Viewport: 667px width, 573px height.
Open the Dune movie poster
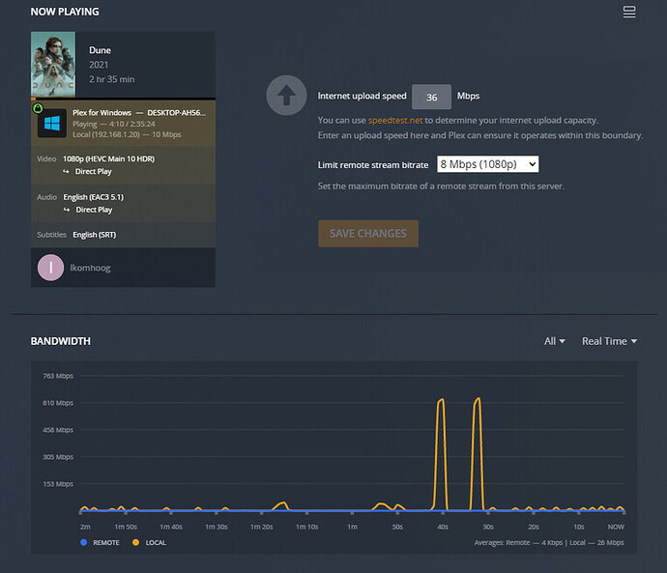coord(53,64)
